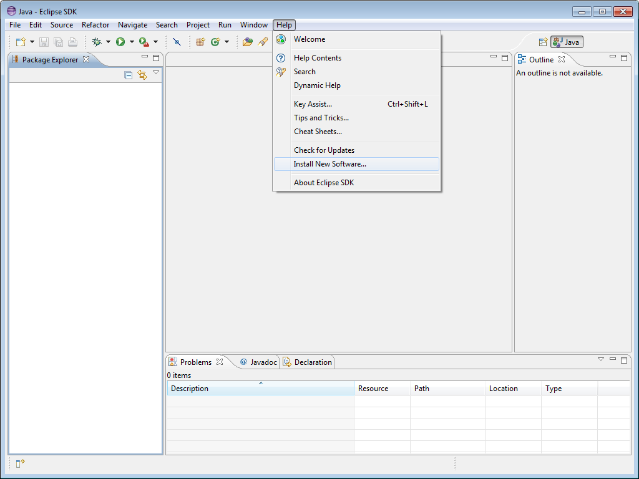The height and width of the screenshot is (479, 639).
Task: Switch to the Javadoc tab
Action: (258, 362)
